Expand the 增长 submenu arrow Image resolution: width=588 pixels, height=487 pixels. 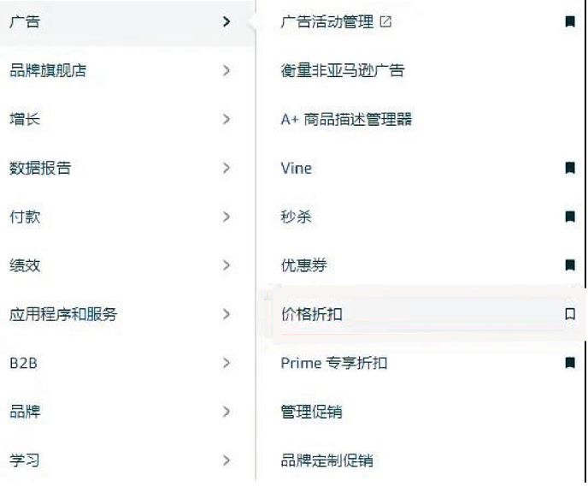click(x=226, y=119)
